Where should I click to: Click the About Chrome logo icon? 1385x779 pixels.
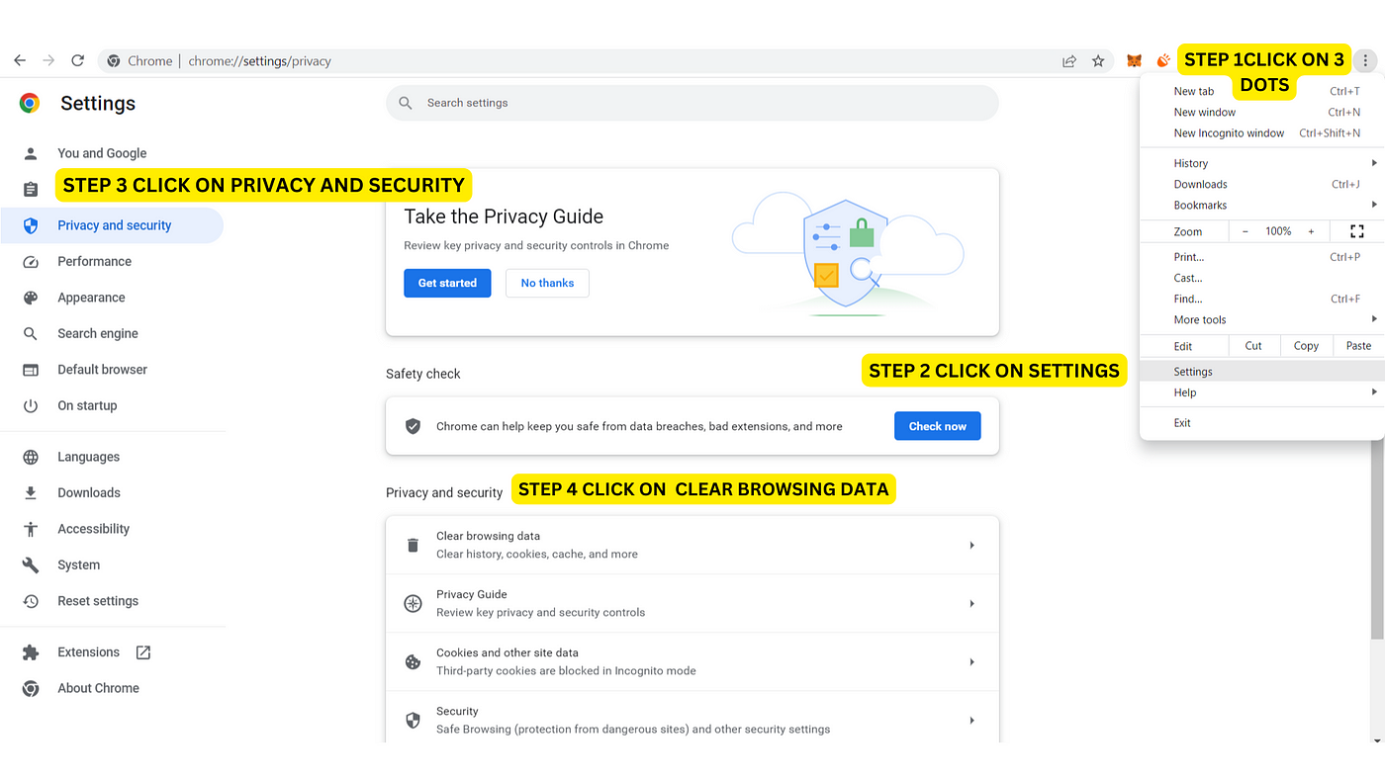tap(31, 688)
